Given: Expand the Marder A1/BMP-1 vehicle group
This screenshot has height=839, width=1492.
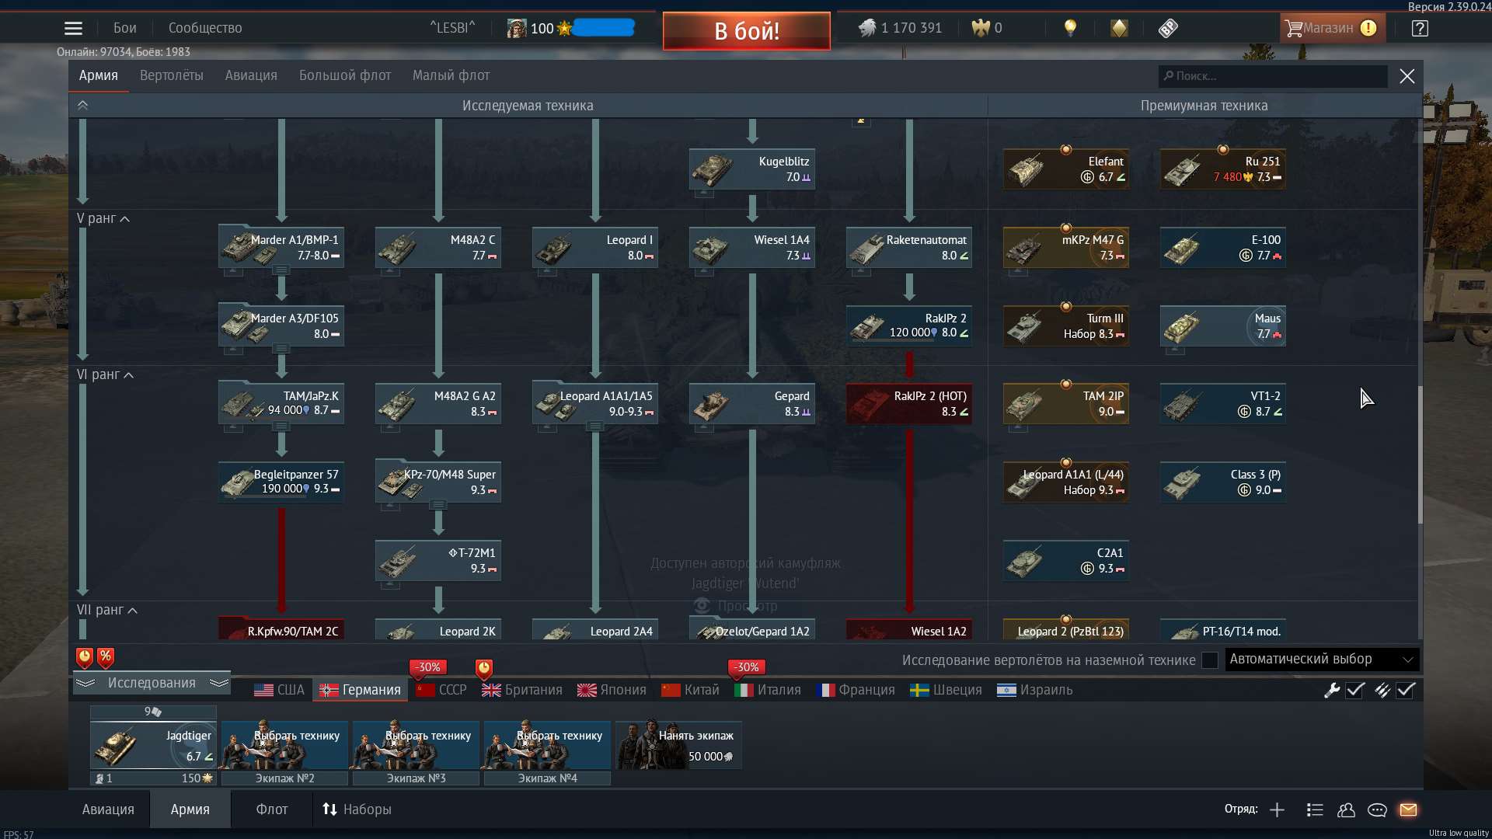Looking at the screenshot, I should [x=281, y=270].
